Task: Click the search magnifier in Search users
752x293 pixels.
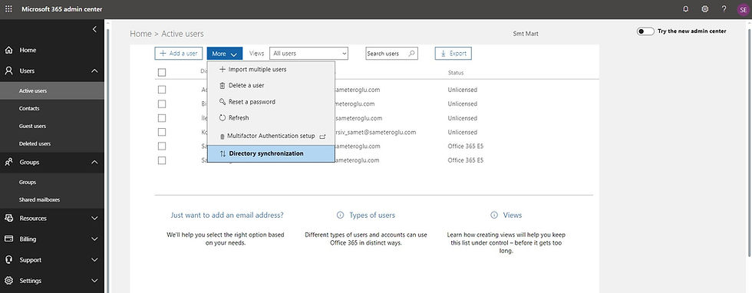Action: [x=411, y=53]
